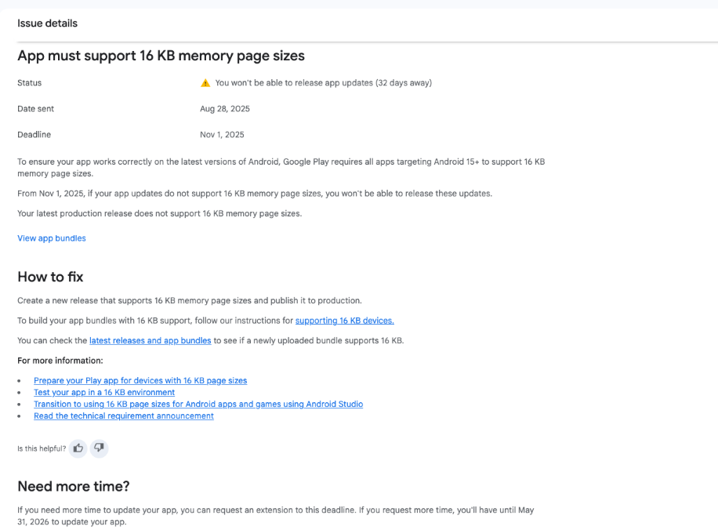Screen dimensions: 718x530
Task: Select the Aug 28, 2025 date value
Action: point(225,109)
